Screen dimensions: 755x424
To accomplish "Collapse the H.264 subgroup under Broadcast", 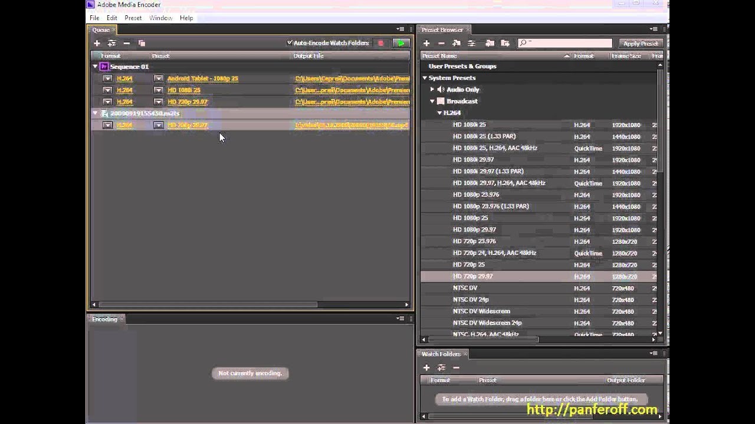I will tap(439, 112).
